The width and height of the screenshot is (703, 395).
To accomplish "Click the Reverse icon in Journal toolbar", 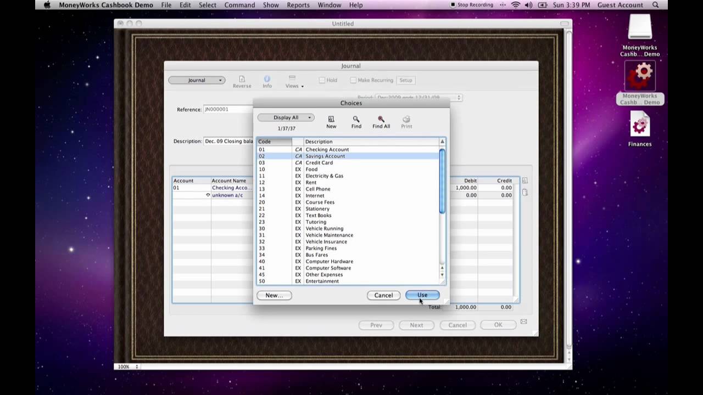I will pyautogui.click(x=242, y=79).
